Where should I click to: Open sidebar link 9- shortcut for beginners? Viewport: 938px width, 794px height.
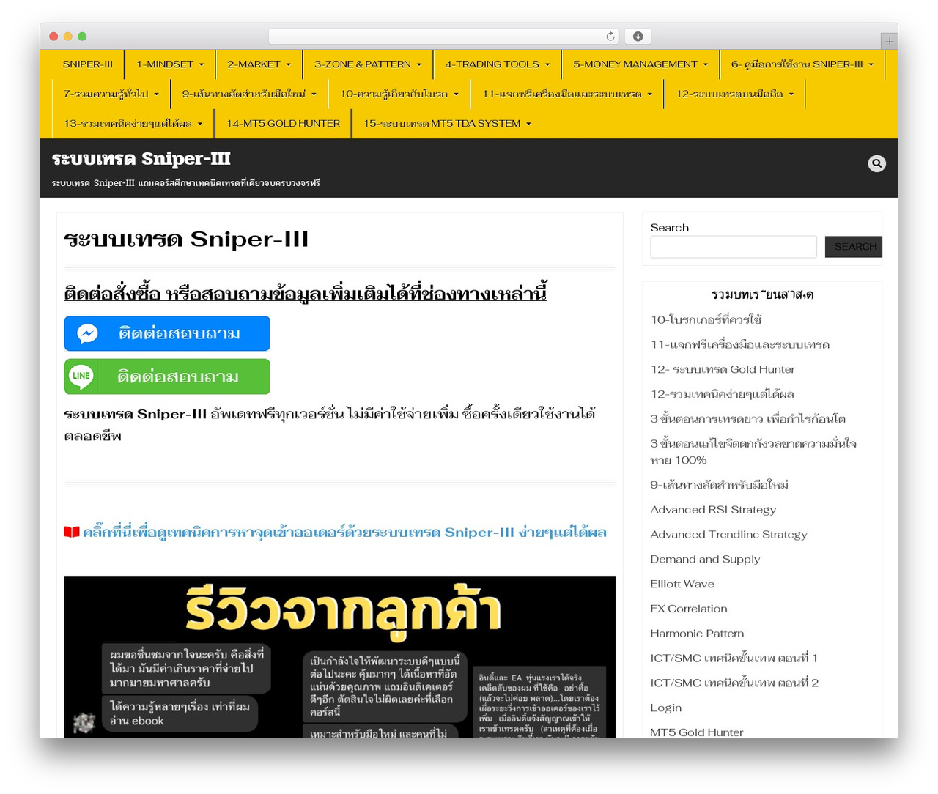pyautogui.click(x=720, y=484)
